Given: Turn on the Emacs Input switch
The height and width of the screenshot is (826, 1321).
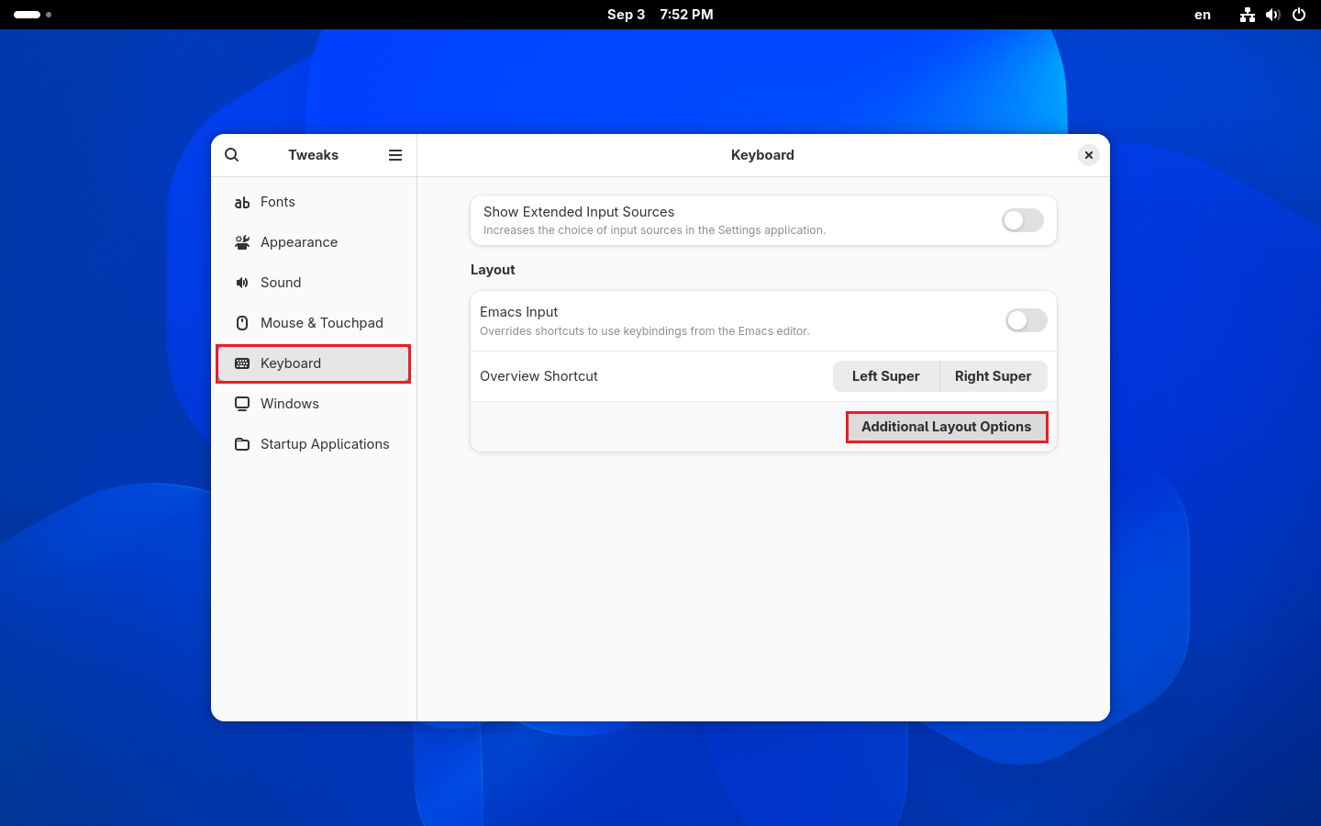Looking at the screenshot, I should pos(1027,320).
